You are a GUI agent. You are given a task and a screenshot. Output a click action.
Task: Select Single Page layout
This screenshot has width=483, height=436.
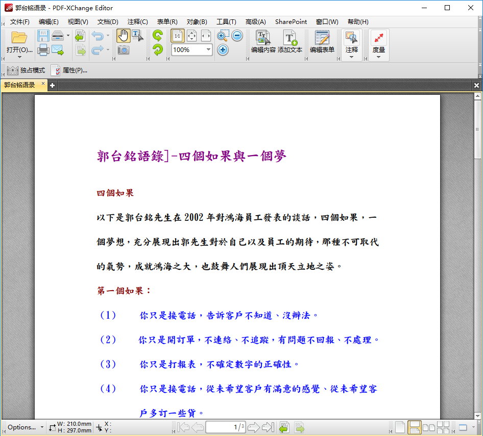click(x=400, y=427)
